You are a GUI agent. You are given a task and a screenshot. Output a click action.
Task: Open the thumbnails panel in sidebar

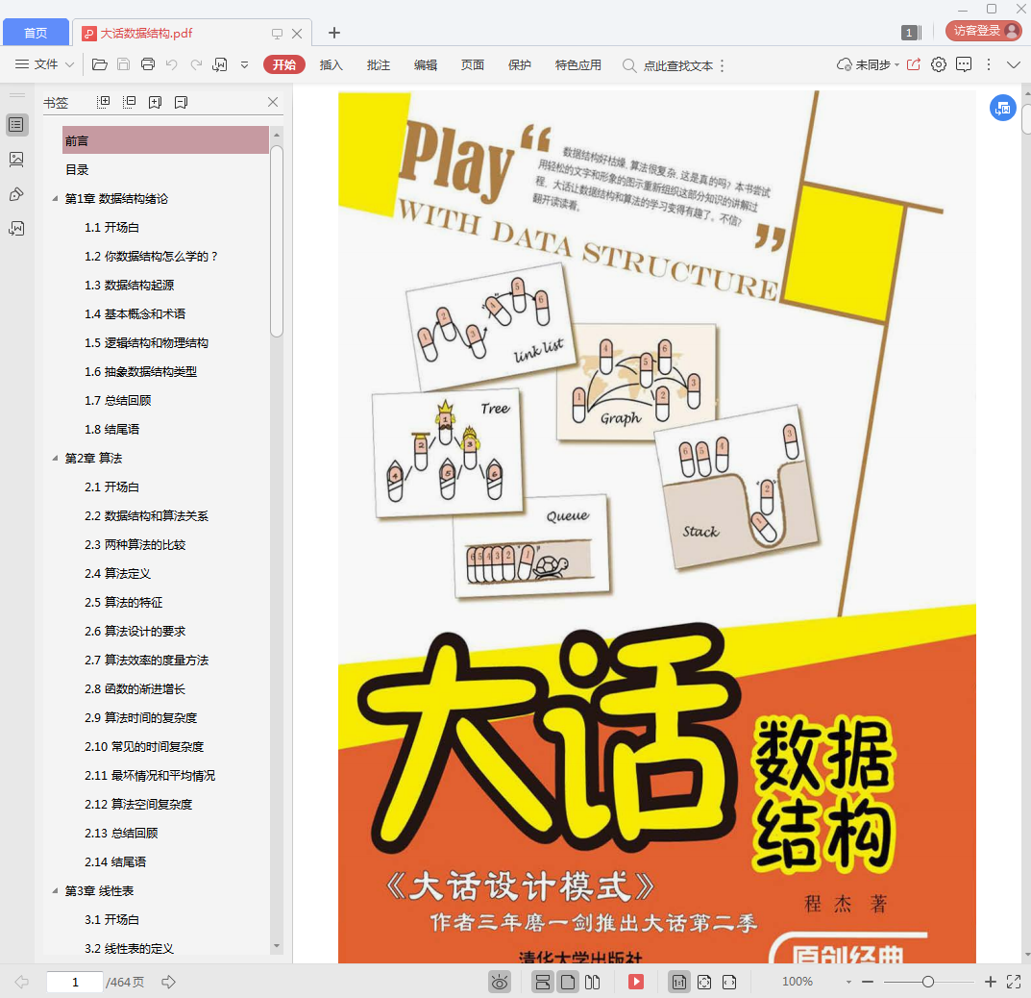(16, 160)
